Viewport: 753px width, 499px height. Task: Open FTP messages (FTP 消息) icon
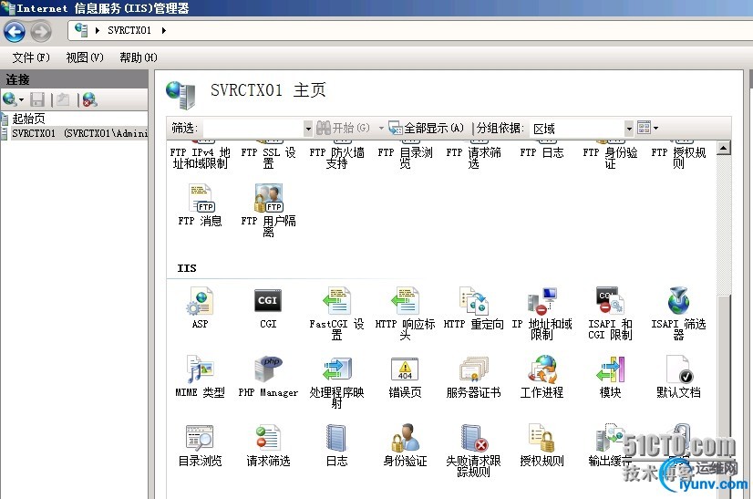(200, 204)
